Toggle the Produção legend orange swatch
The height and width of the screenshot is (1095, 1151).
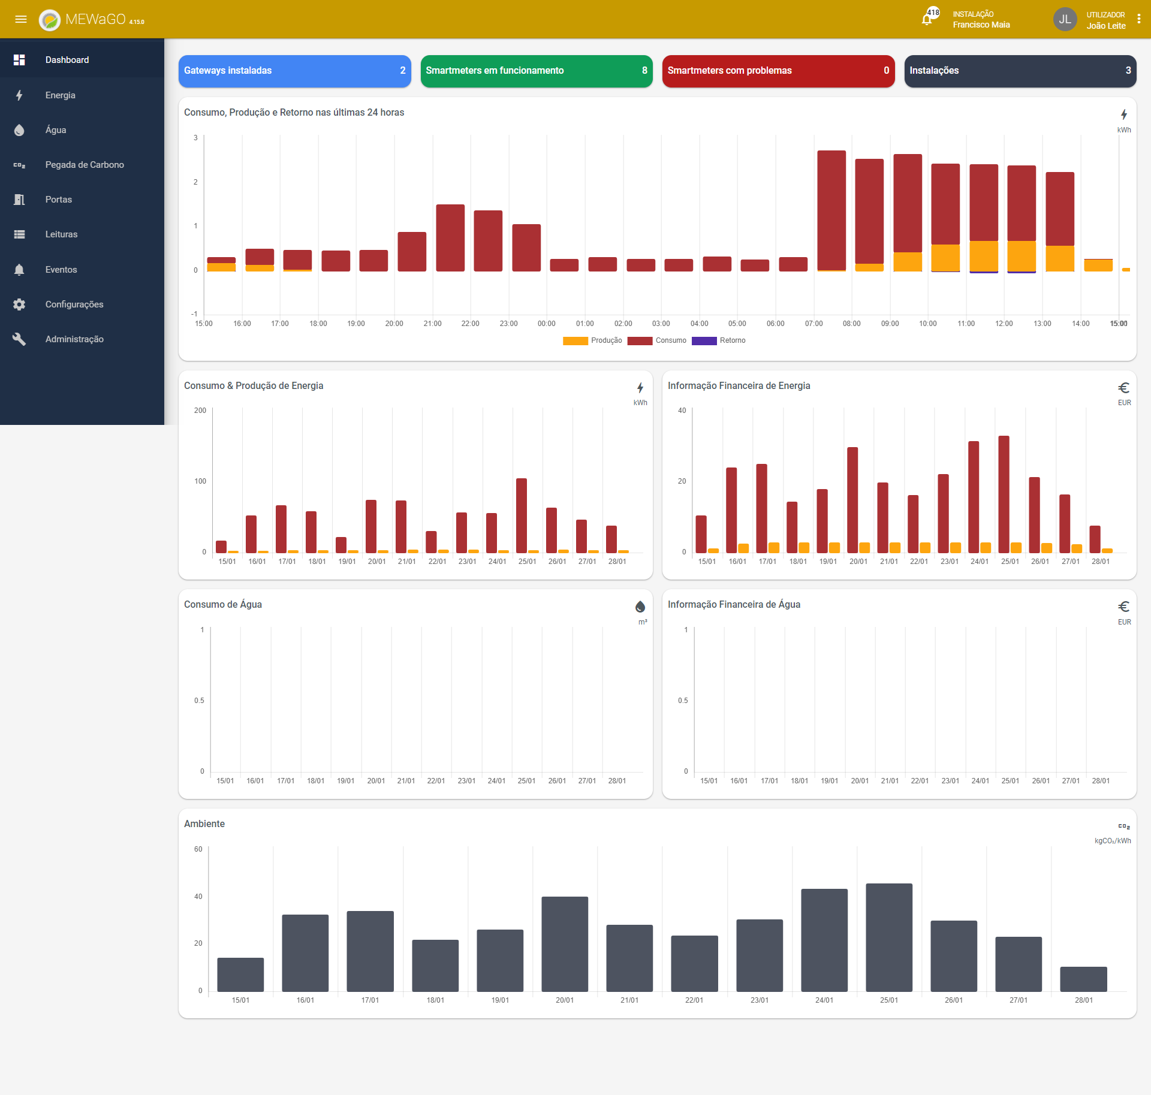click(x=575, y=340)
